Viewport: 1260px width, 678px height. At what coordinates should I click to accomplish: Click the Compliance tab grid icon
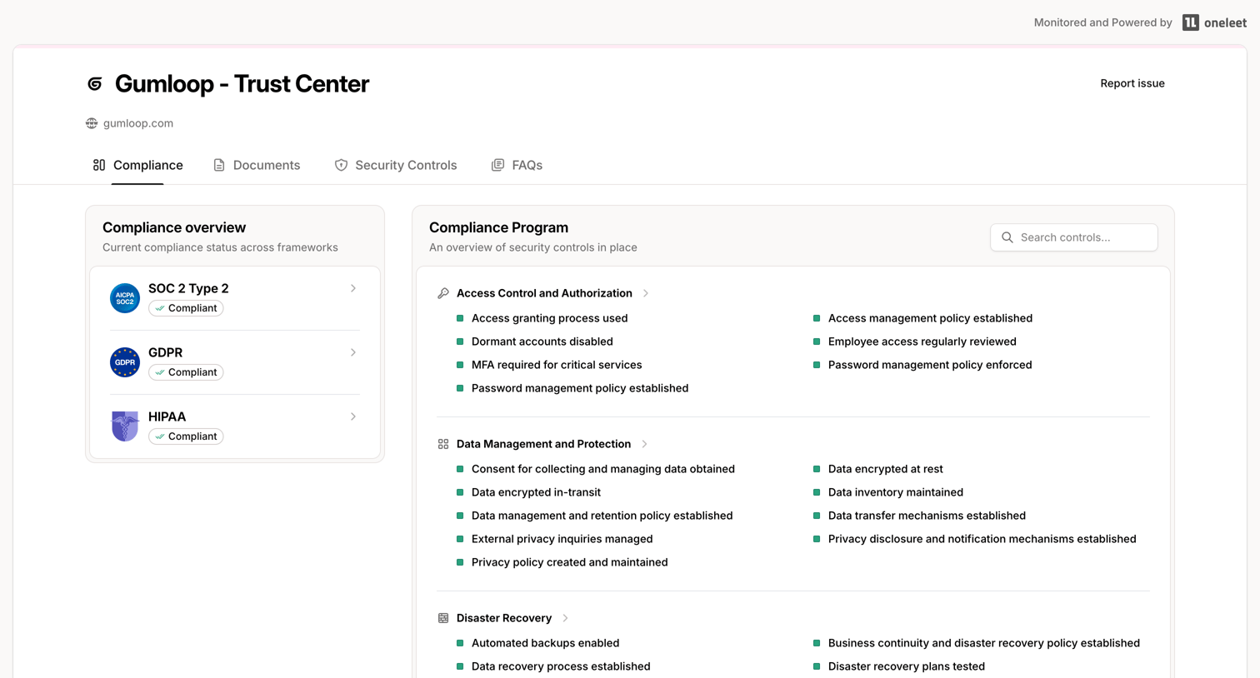[99, 165]
